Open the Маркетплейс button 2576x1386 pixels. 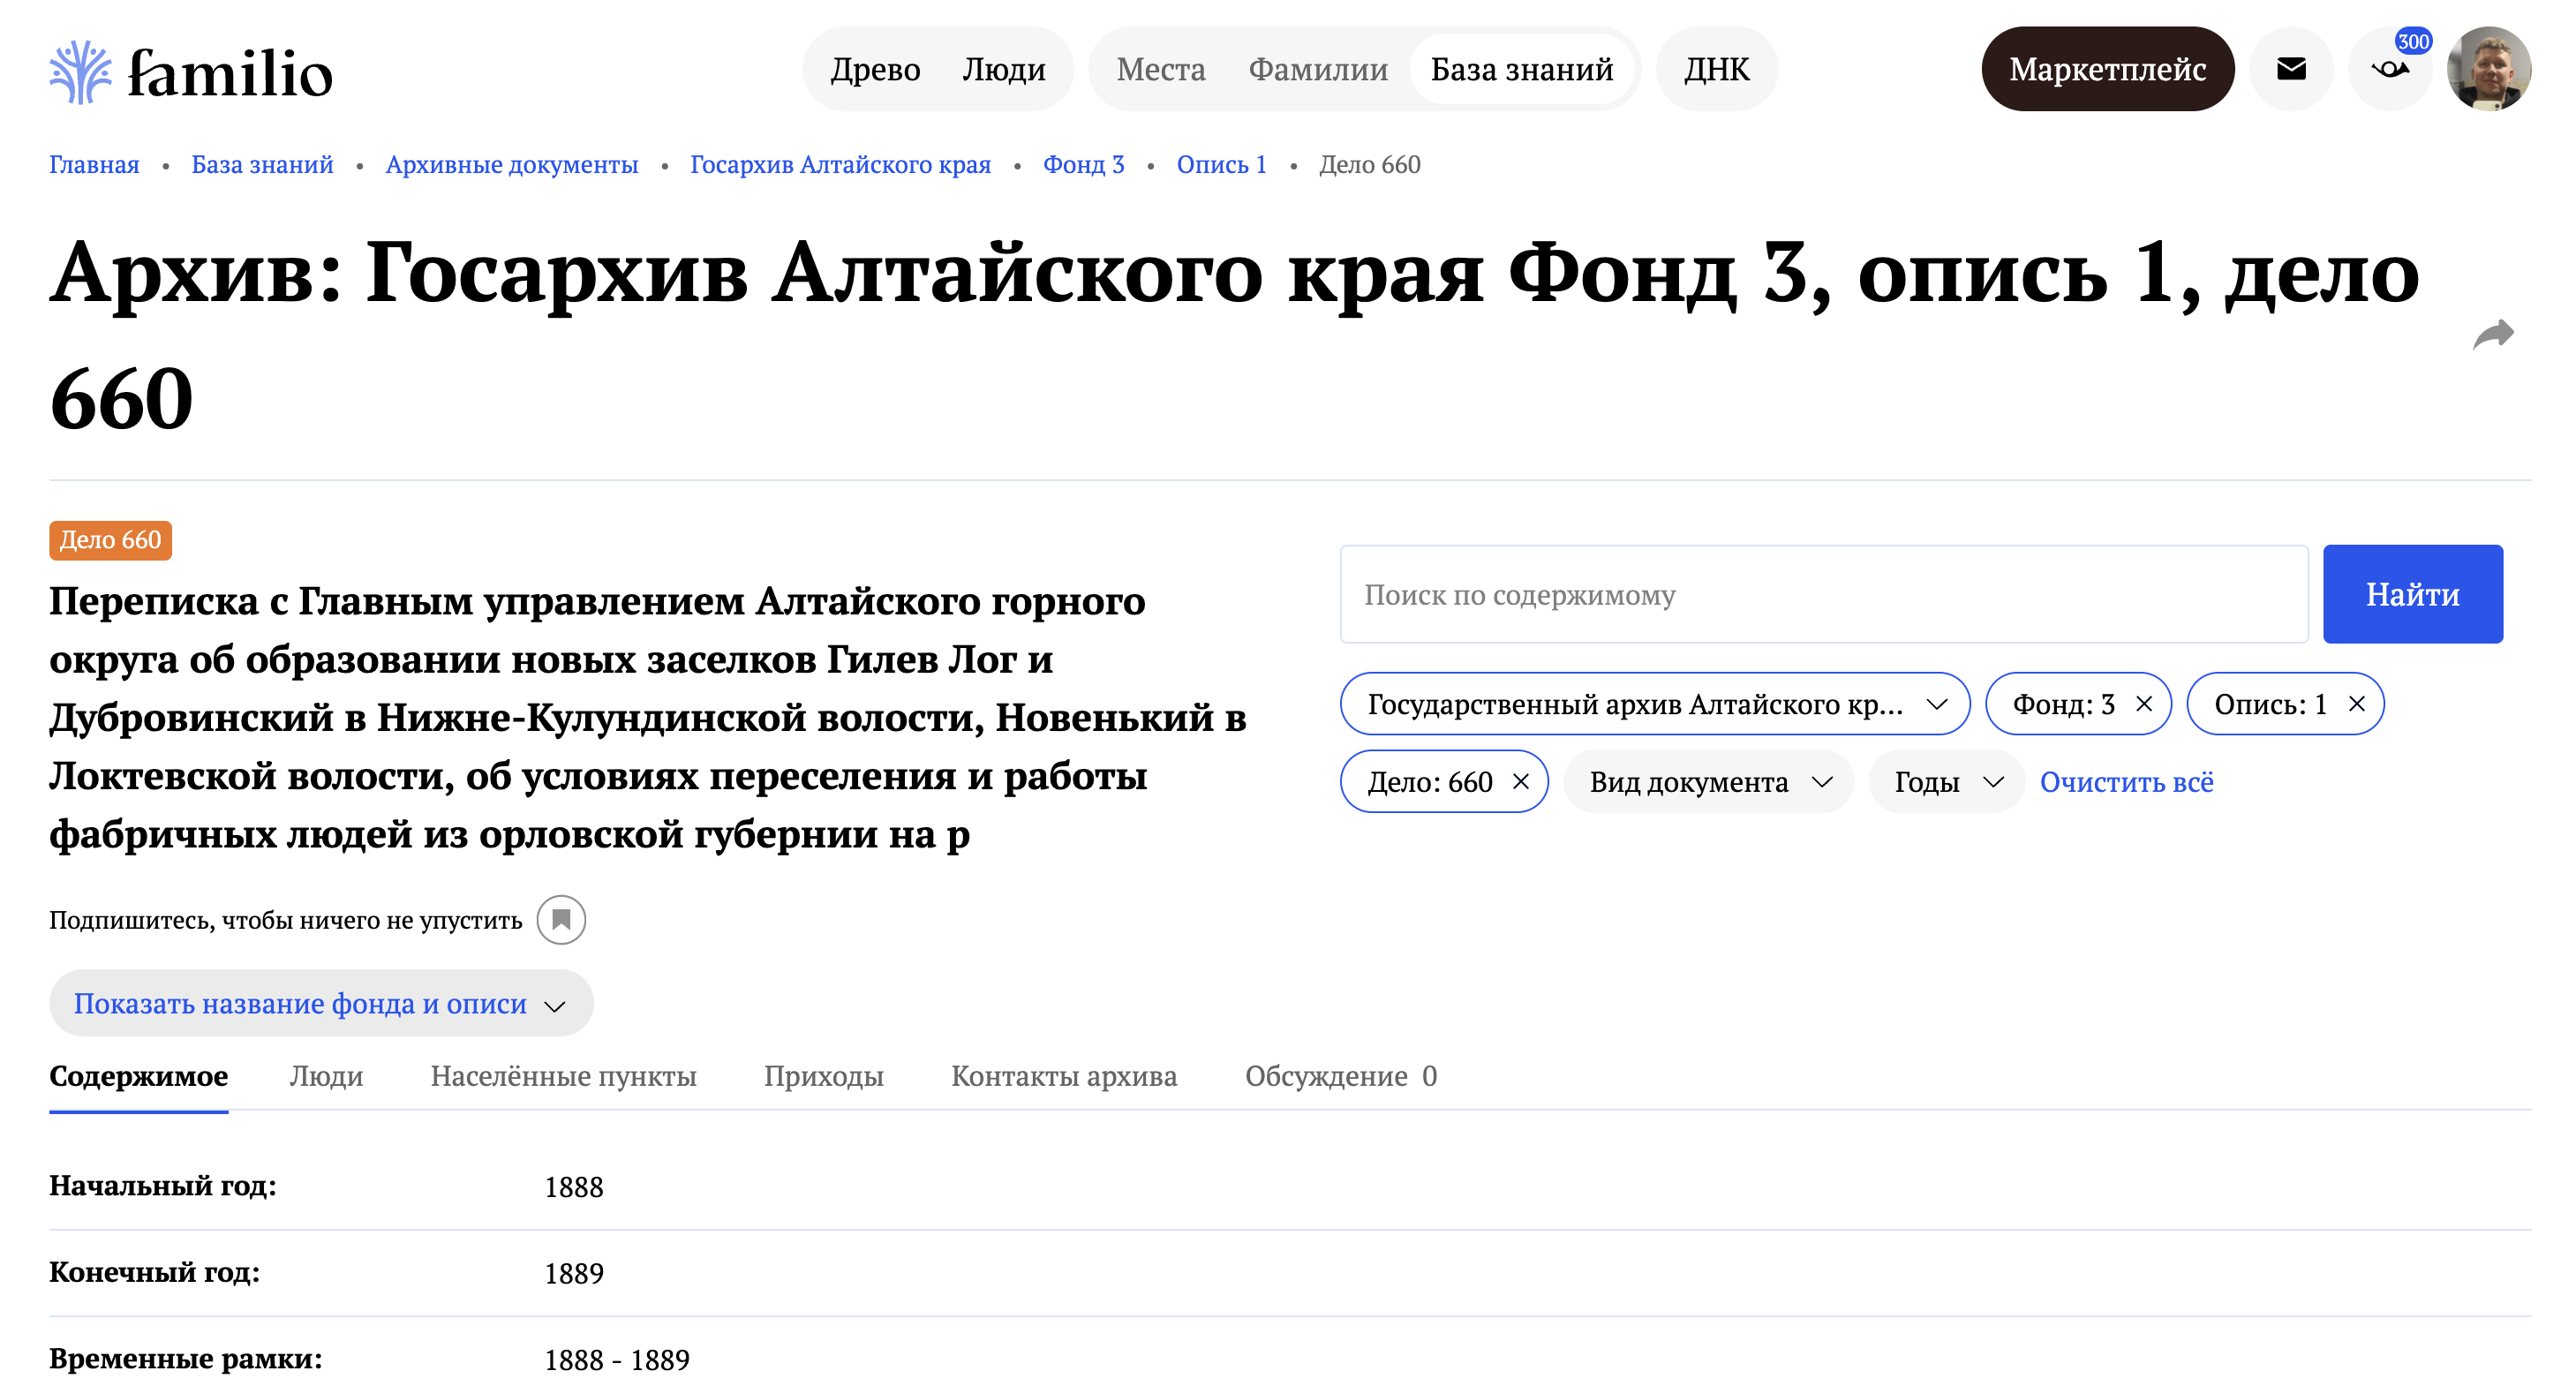tap(2107, 69)
